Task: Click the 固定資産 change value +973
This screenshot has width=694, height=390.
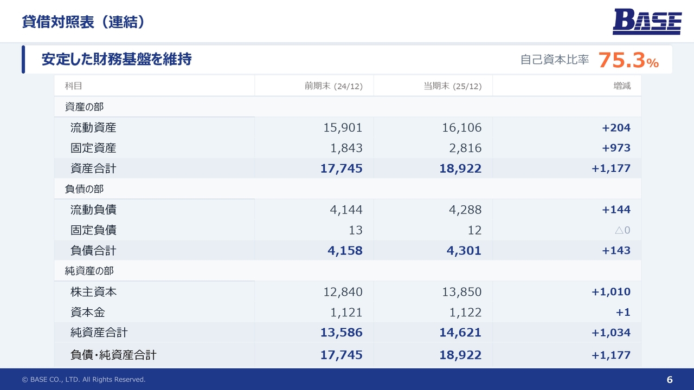Action: [616, 148]
